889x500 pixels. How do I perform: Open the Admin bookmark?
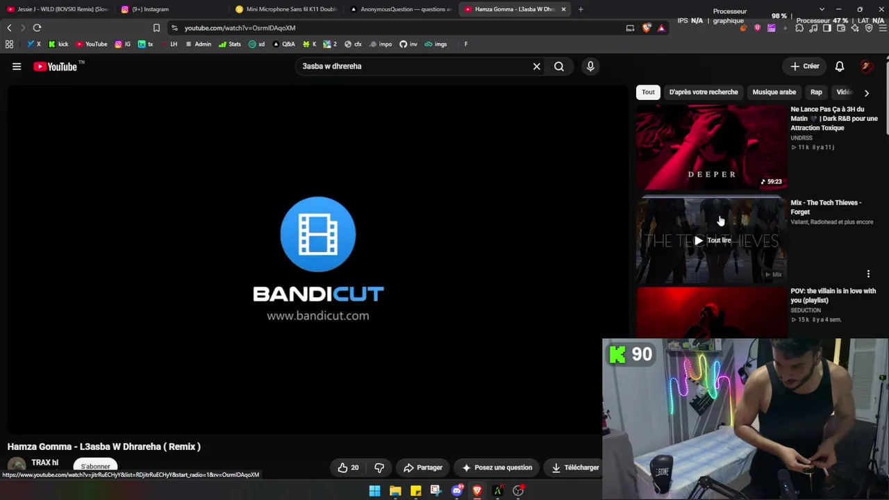pyautogui.click(x=198, y=44)
